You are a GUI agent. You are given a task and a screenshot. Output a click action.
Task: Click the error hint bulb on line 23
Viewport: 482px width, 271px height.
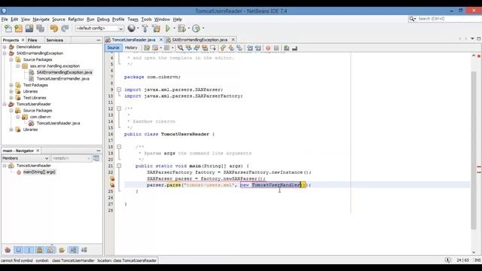coord(112,178)
